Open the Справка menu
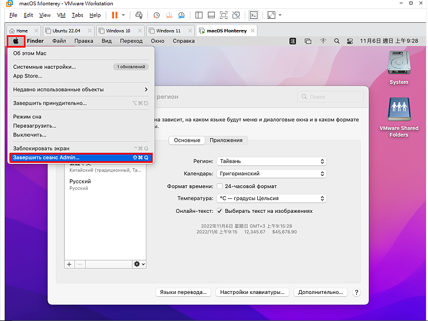The height and width of the screenshot is (321, 428). tap(183, 41)
